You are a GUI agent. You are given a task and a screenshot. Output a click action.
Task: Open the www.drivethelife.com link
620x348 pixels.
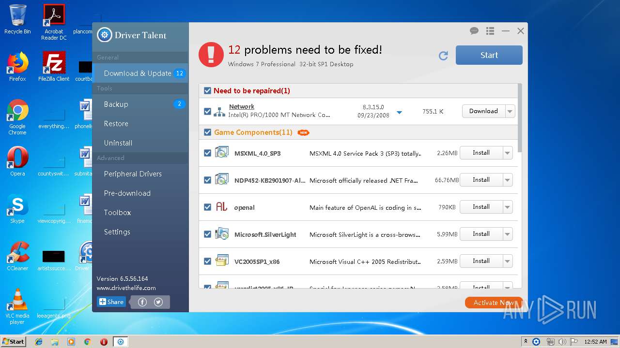click(x=126, y=288)
